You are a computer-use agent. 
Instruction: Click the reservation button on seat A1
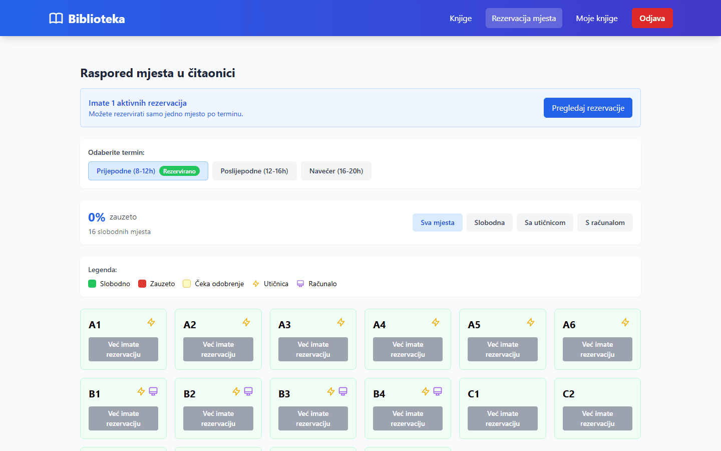coord(123,349)
